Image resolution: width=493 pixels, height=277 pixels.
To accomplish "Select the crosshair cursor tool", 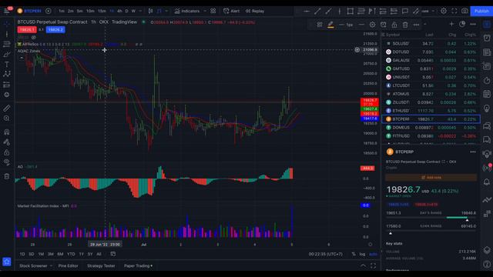I will click(7, 24).
